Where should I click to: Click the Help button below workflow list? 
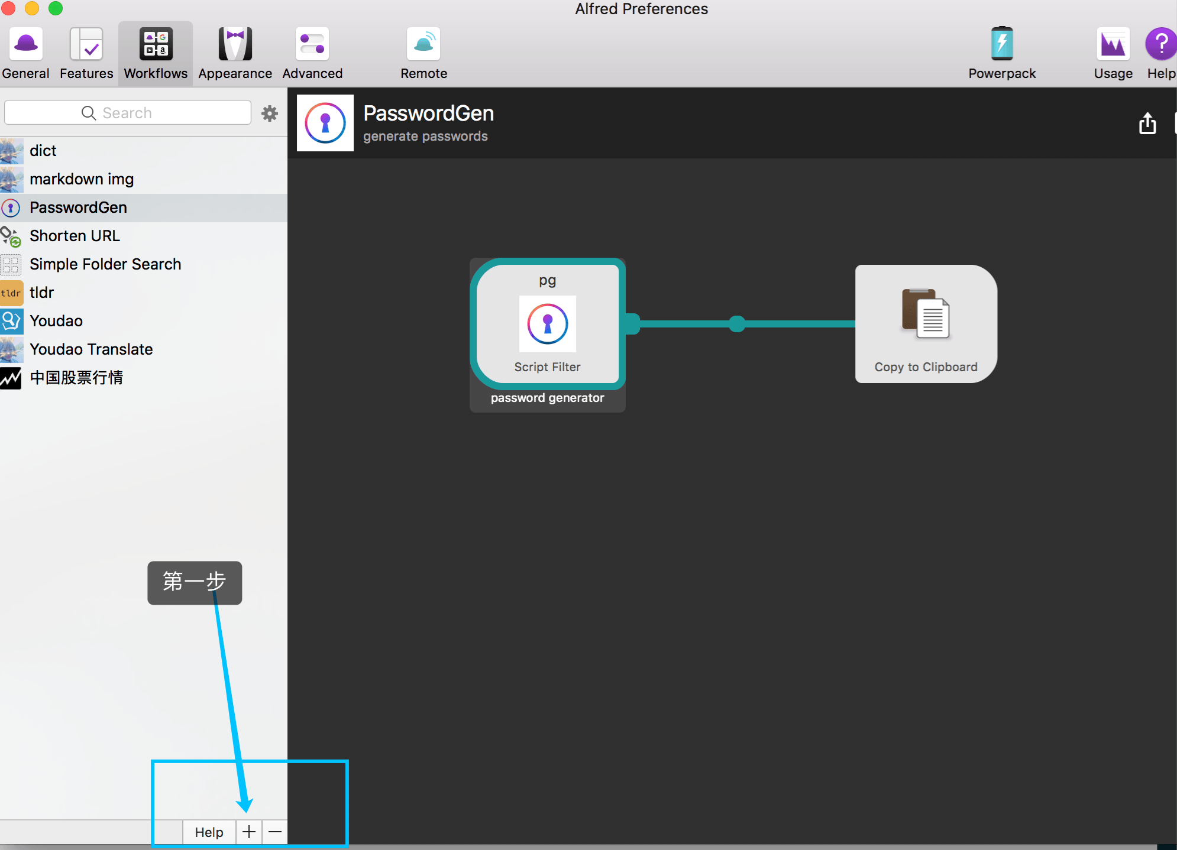click(x=209, y=832)
